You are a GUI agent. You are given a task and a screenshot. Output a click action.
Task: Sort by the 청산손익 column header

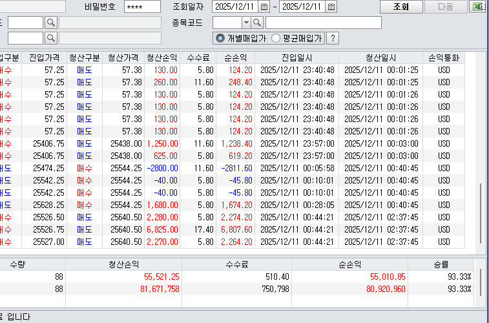pyautogui.click(x=162, y=57)
